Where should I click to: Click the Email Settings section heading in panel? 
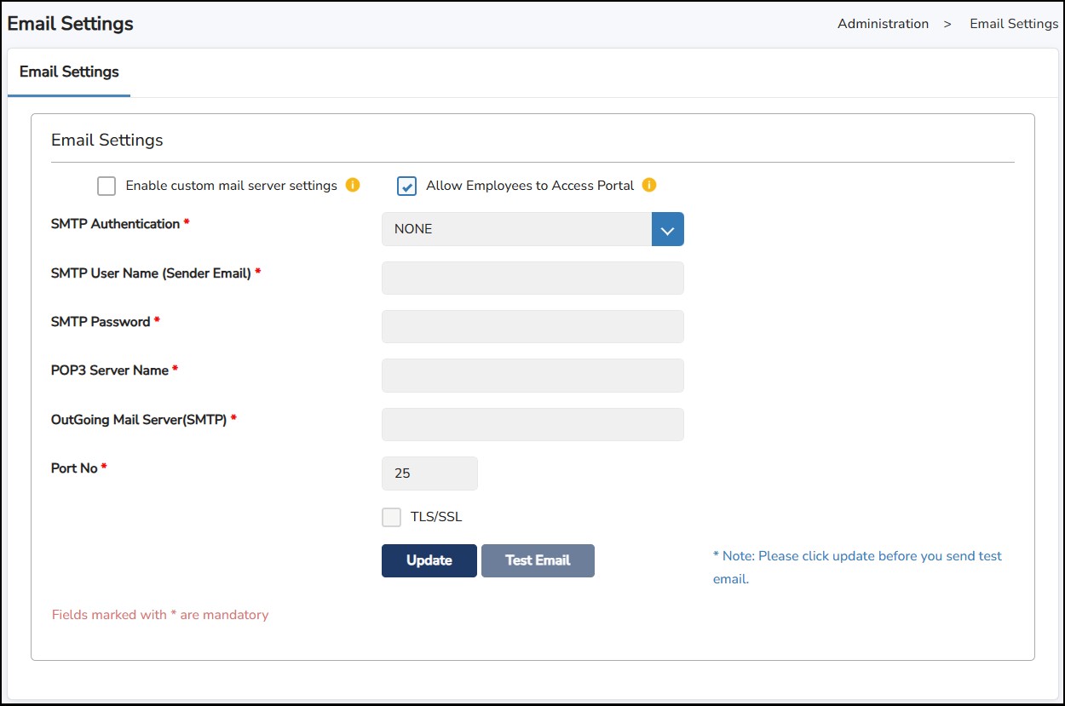[x=107, y=140]
